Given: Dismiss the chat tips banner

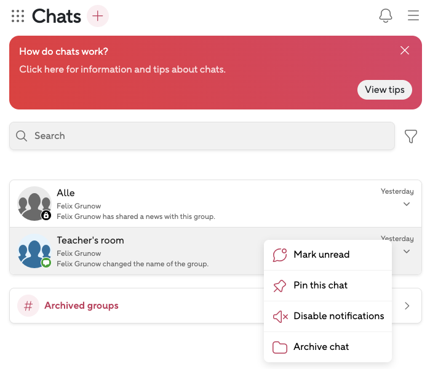Looking at the screenshot, I should (405, 50).
